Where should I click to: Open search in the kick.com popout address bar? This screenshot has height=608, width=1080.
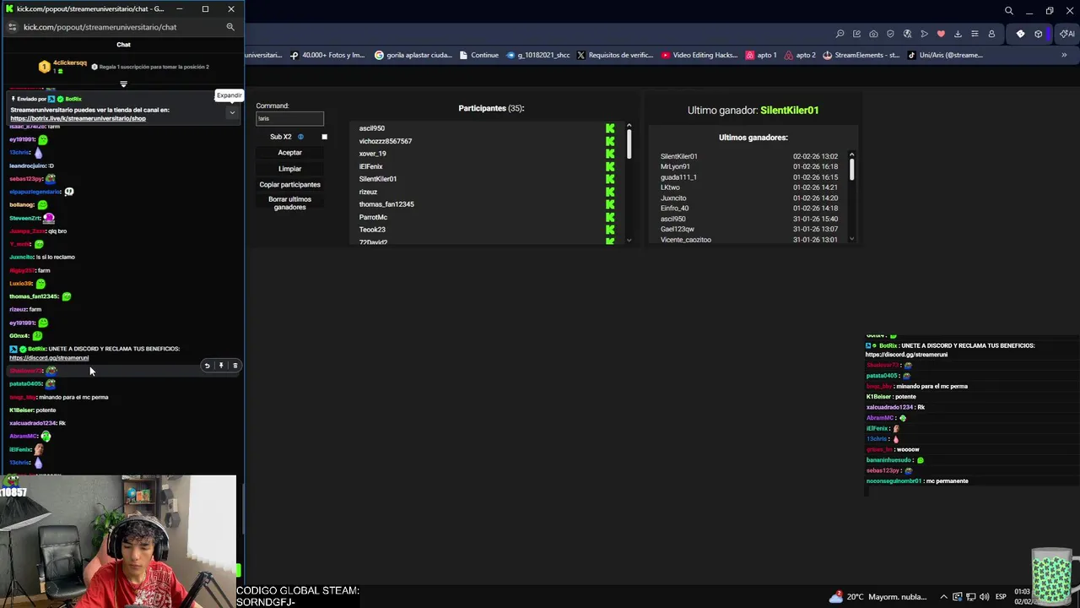click(x=230, y=27)
